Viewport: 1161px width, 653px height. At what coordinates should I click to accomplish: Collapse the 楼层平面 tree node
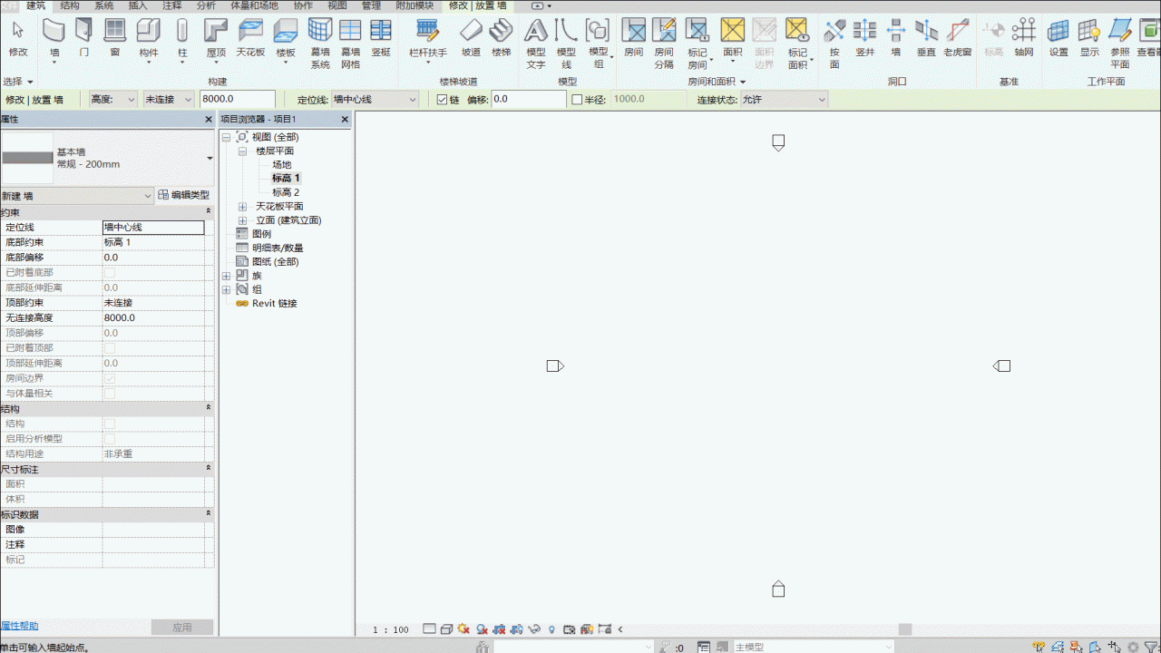[x=243, y=151]
